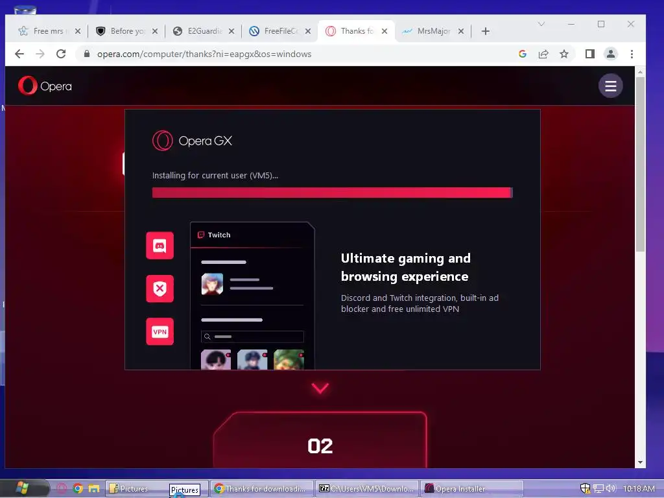The image size is (664, 498).
Task: Click the middle channel thumbnail in Twitch panel
Action: [252, 359]
